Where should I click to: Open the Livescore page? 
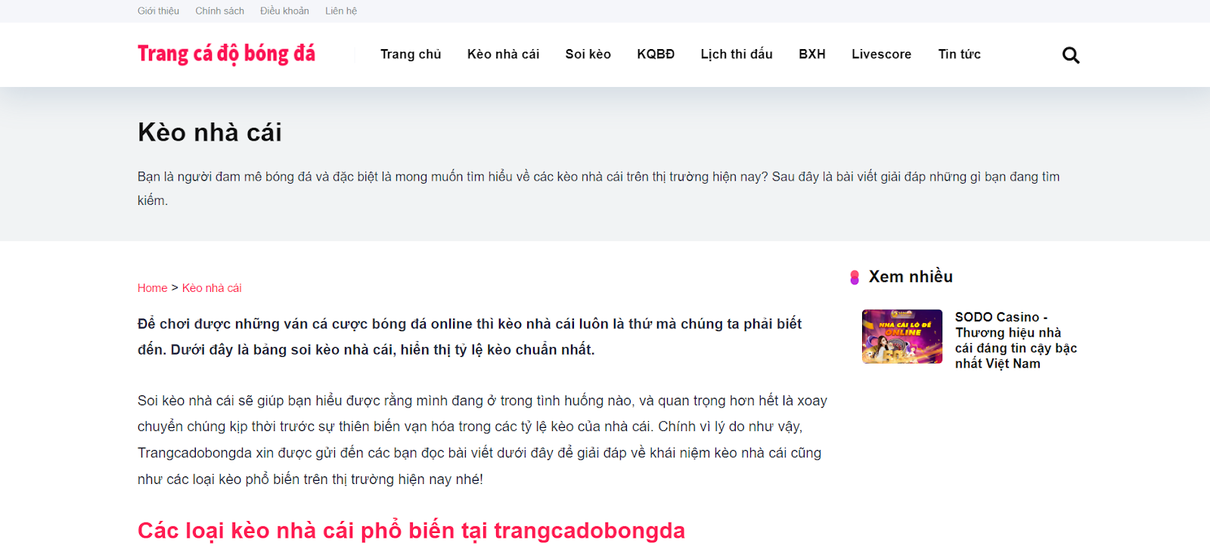[x=881, y=54]
